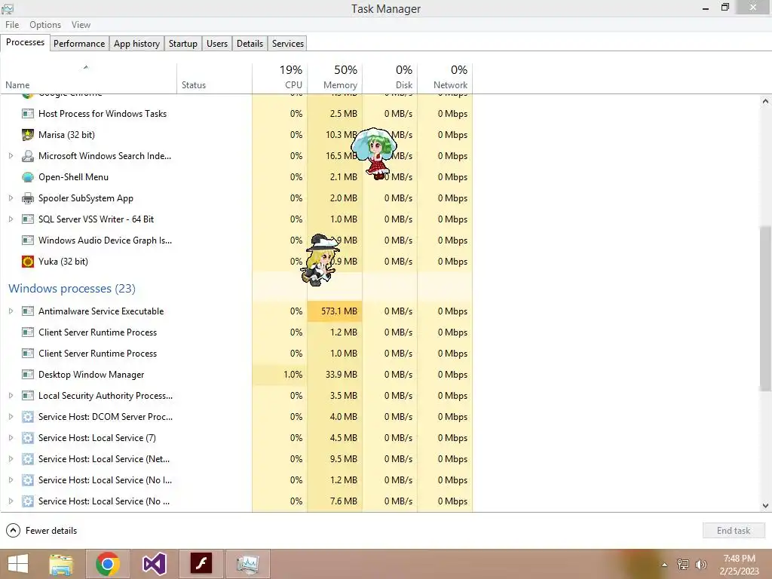Click the Microsoft Windows Search Indexer icon
Viewport: 772px width, 579px height.
tap(28, 155)
